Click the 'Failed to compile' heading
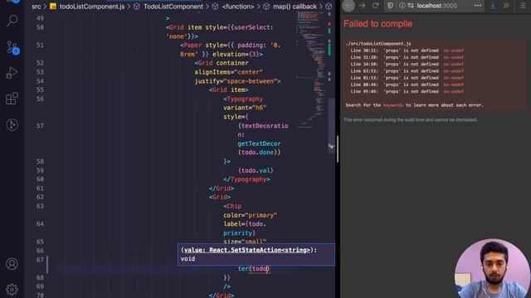 click(378, 24)
